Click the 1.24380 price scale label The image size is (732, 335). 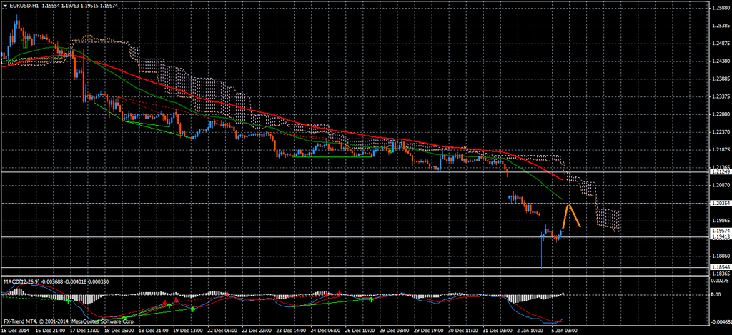coord(720,61)
